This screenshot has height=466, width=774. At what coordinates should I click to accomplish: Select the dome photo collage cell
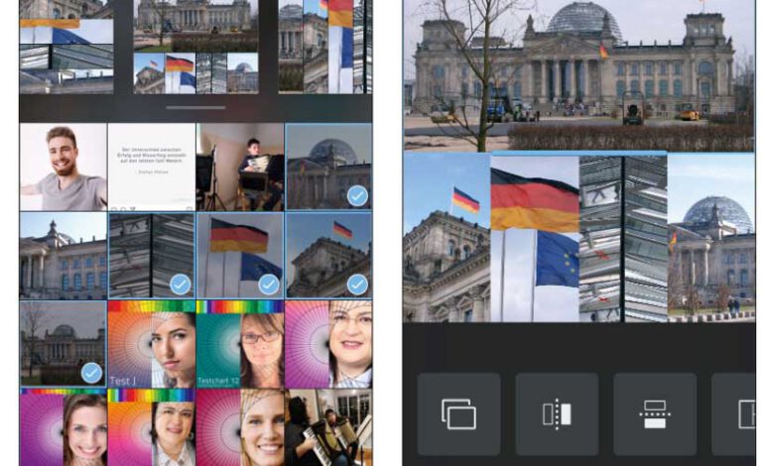711,237
